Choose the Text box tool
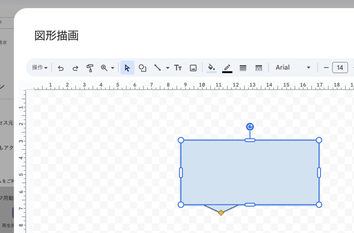Viewport: 354px width, 233px height. 178,68
